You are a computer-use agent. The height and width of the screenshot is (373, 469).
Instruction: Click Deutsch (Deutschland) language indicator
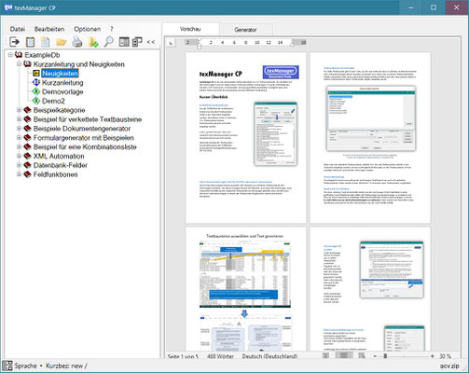(x=269, y=356)
